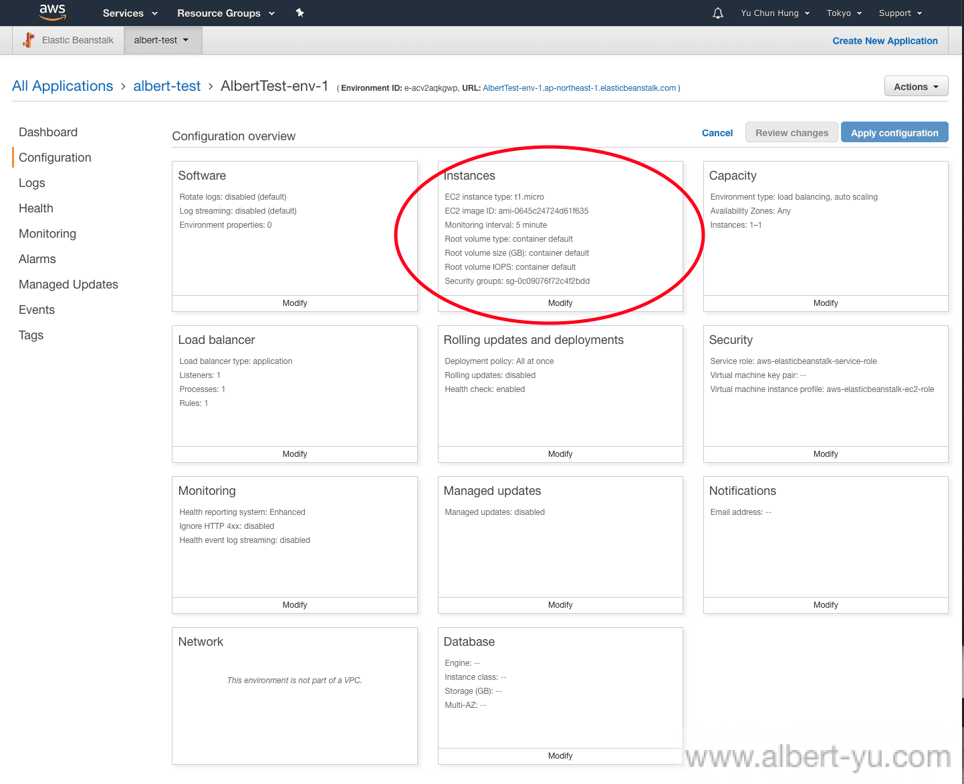Click the 'Monitoring interval: 5 minute' text
This screenshot has width=964, height=784.
coord(495,225)
